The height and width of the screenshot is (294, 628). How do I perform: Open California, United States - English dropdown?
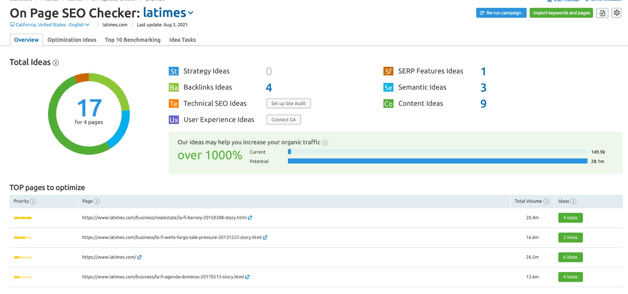coord(52,25)
